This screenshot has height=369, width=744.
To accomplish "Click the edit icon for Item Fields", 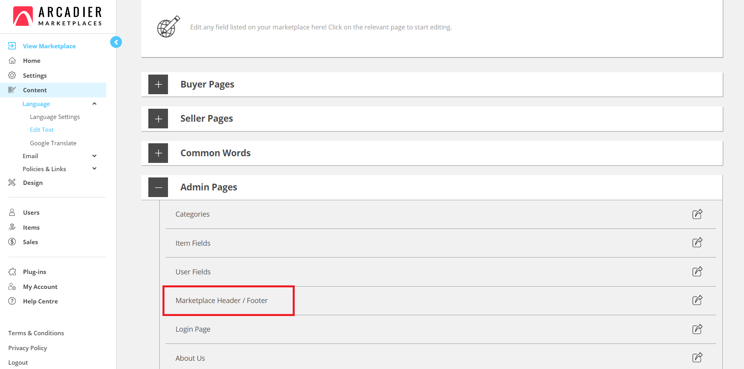I will point(697,243).
